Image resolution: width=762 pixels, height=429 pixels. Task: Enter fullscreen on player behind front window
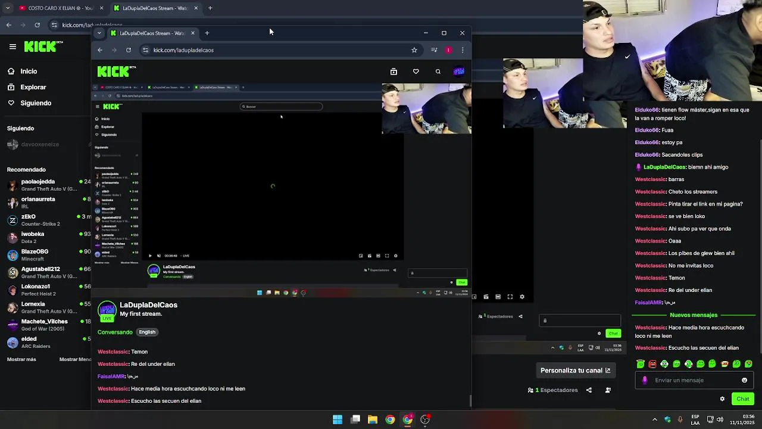(510, 297)
